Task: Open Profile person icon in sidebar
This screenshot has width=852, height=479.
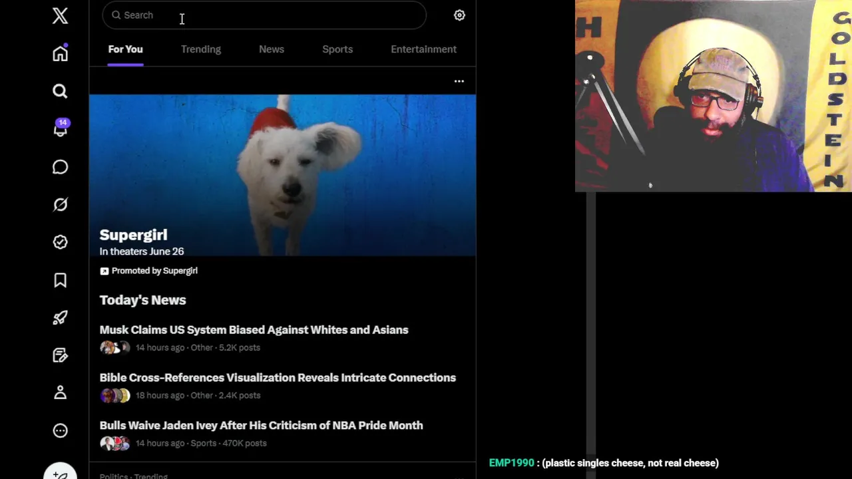Action: 60,393
